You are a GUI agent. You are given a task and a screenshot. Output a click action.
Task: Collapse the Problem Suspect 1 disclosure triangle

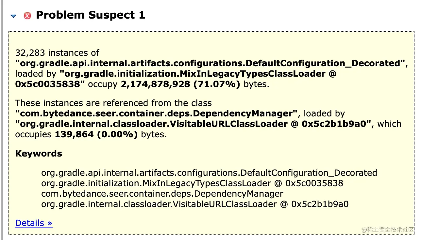coord(13,16)
